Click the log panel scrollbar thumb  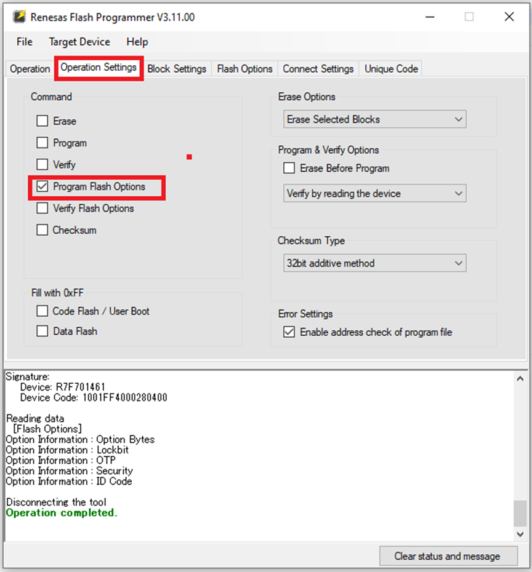(x=520, y=514)
